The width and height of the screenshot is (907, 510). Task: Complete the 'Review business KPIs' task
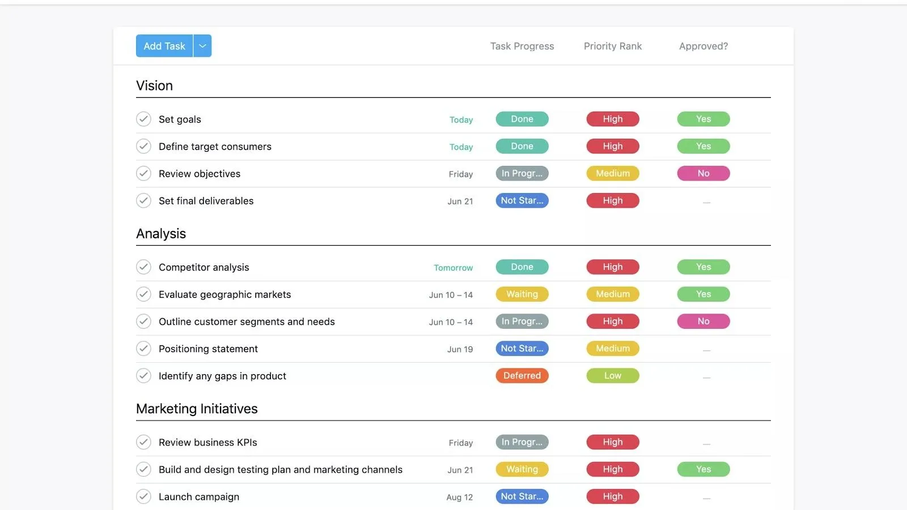coord(143,442)
